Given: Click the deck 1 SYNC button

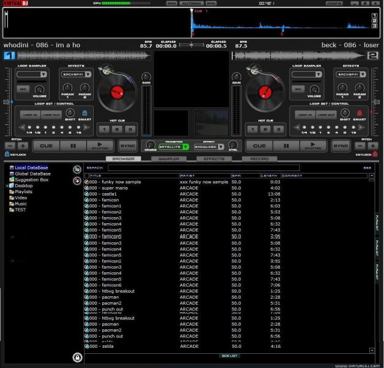Looking at the screenshot, I should [127, 146].
